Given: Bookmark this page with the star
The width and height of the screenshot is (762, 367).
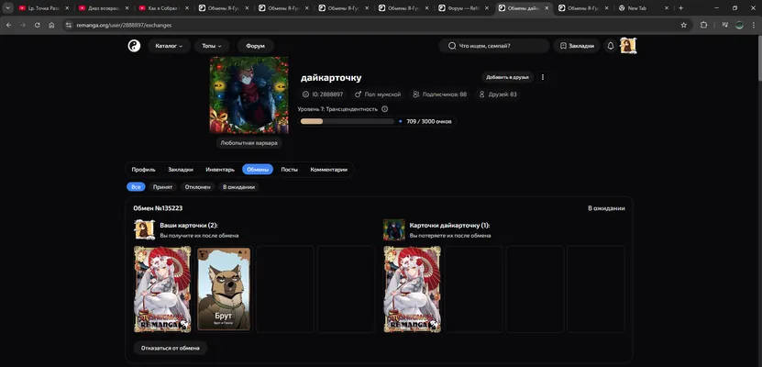Looking at the screenshot, I should tap(684, 25).
